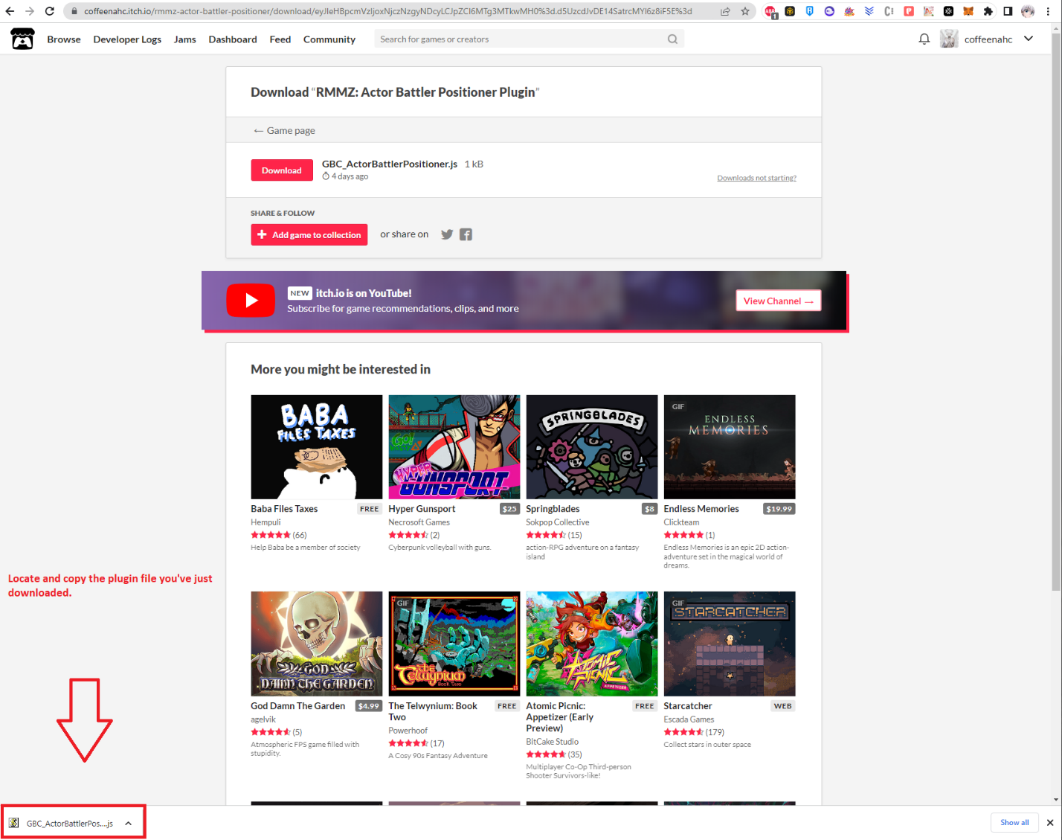1062x840 pixels.
Task: Click the View Channel button
Action: (779, 301)
